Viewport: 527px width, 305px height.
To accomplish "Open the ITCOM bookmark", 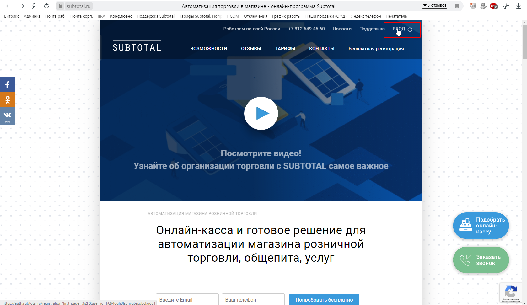I will 233,16.
